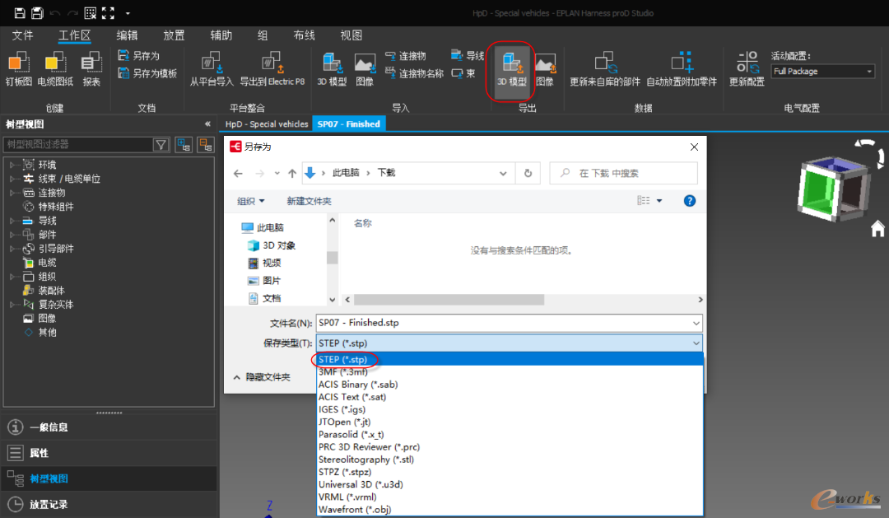Click 自动放置附加零件 icon
Screen dimensions: 889x518
click(x=682, y=69)
